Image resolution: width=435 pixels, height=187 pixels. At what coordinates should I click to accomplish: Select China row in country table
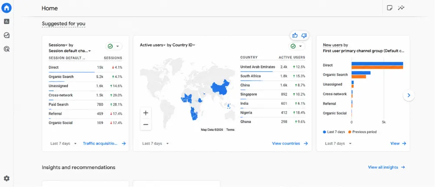pyautogui.click(x=273, y=85)
